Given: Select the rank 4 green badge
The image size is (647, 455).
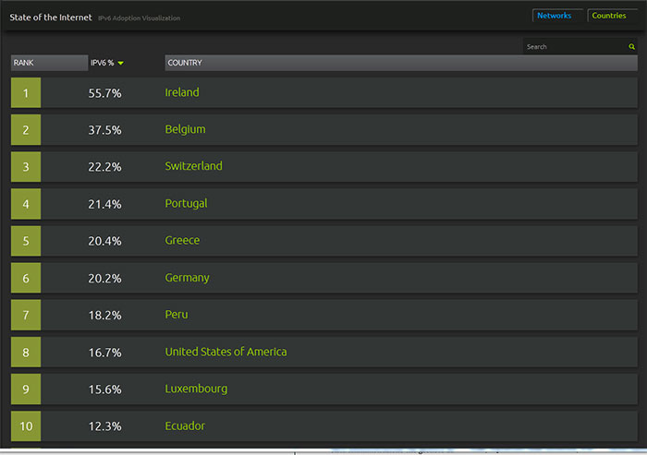Looking at the screenshot, I should [26, 204].
